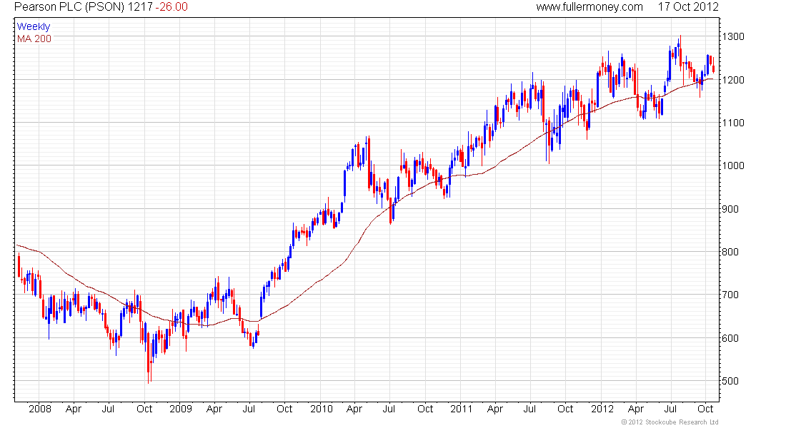Click the 900 price axis label

click(x=730, y=209)
